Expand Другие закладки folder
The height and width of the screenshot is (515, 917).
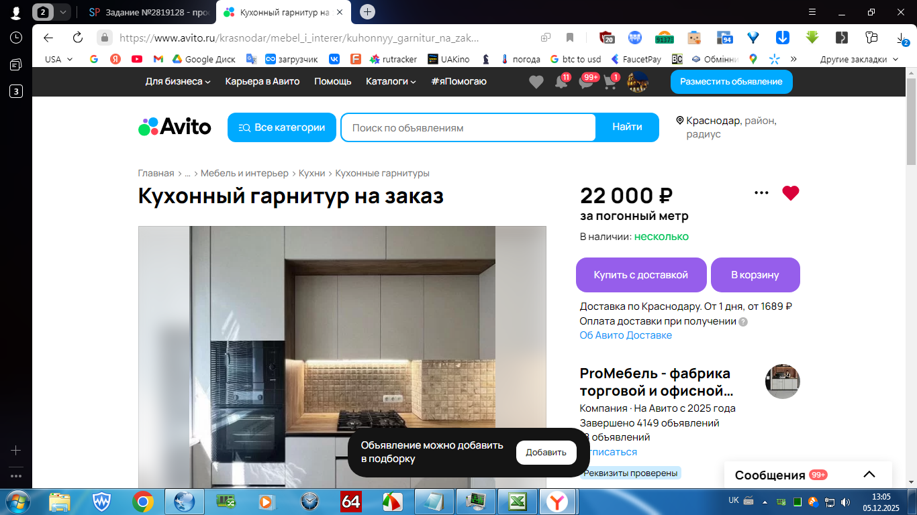pos(859,59)
